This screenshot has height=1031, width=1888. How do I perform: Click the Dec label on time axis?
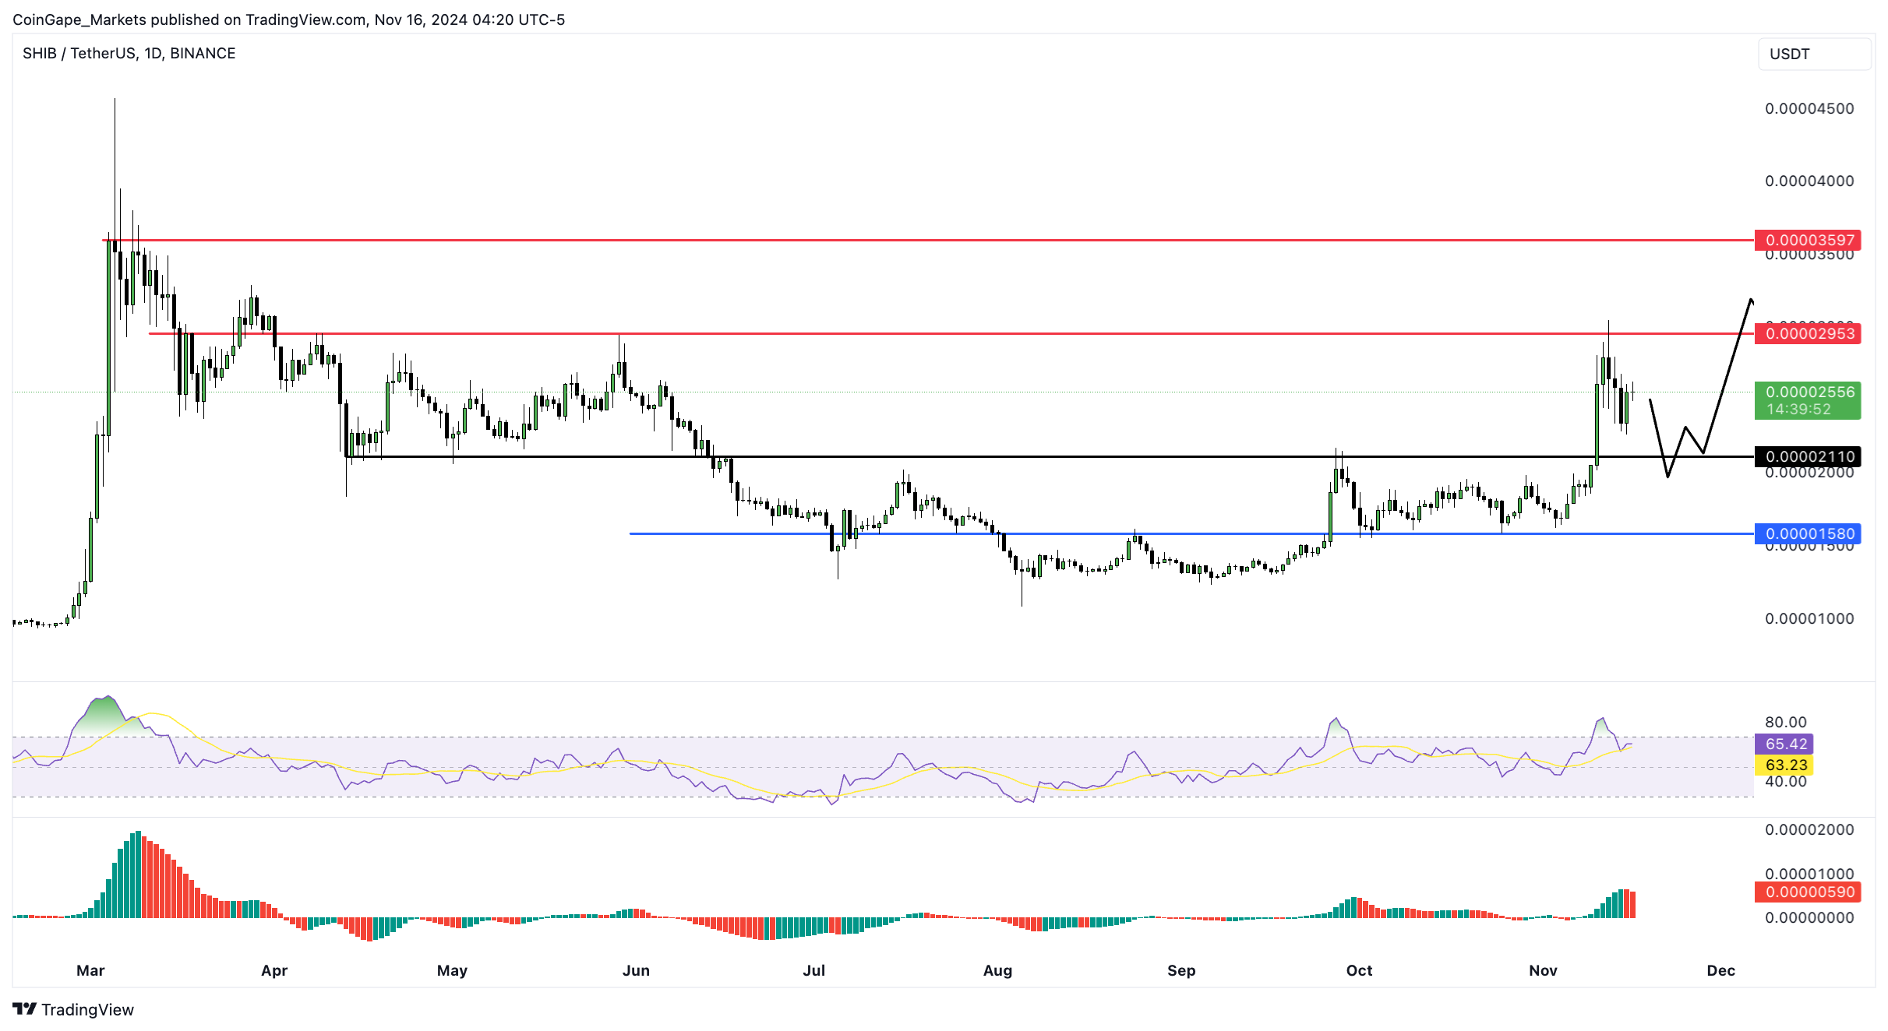[1721, 970]
